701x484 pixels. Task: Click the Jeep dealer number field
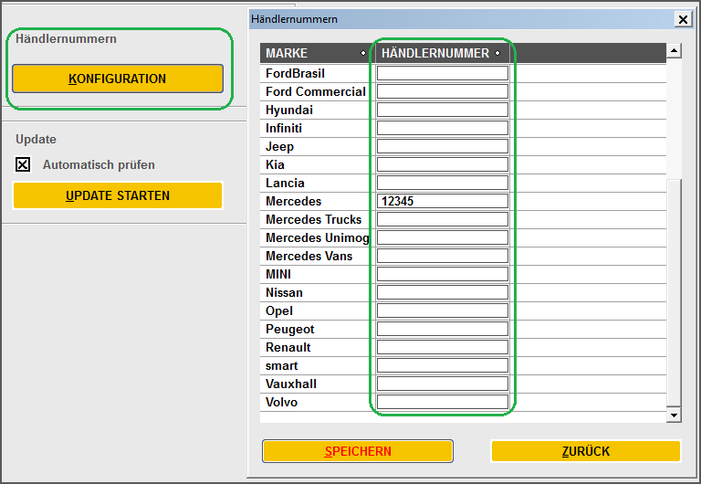[442, 146]
